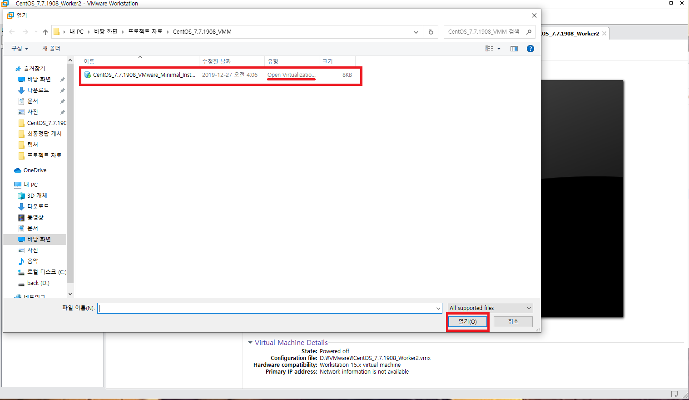The image size is (689, 400).
Task: Select CentOS_7.7.1908_VMM breadcrumb segment
Action: click(x=202, y=32)
